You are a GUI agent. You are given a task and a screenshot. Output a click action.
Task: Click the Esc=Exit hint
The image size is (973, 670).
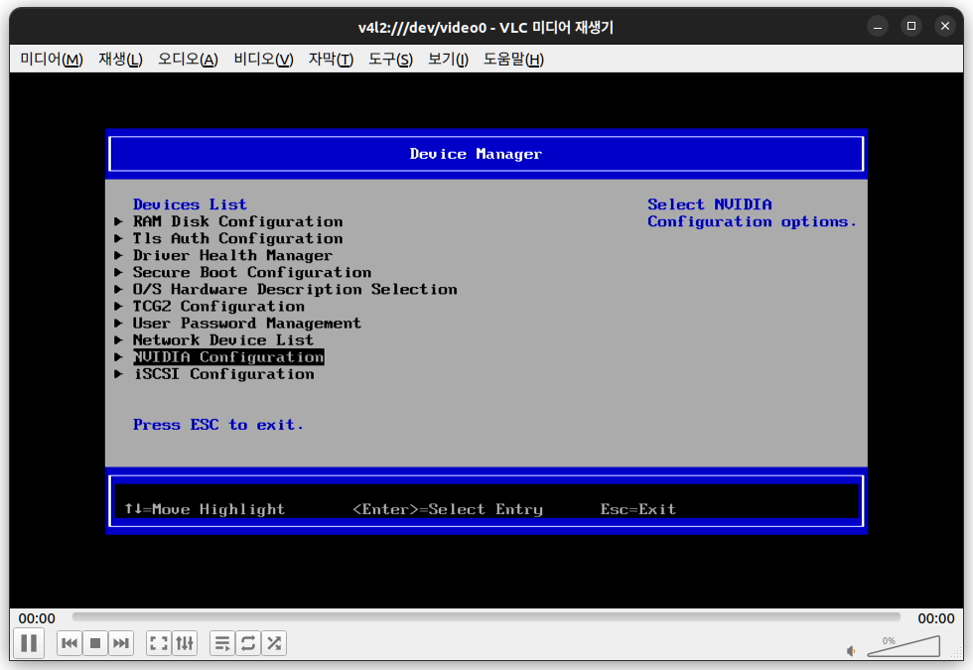[x=637, y=509]
